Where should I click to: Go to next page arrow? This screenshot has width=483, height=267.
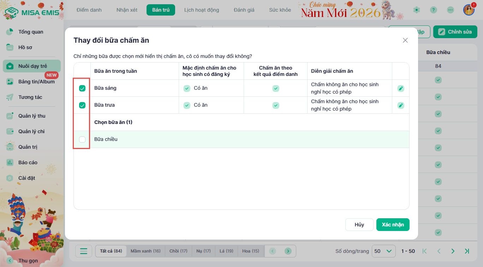[453, 251]
